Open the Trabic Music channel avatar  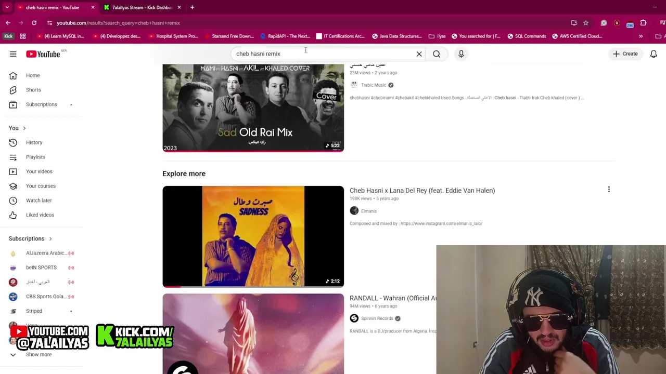coord(354,85)
